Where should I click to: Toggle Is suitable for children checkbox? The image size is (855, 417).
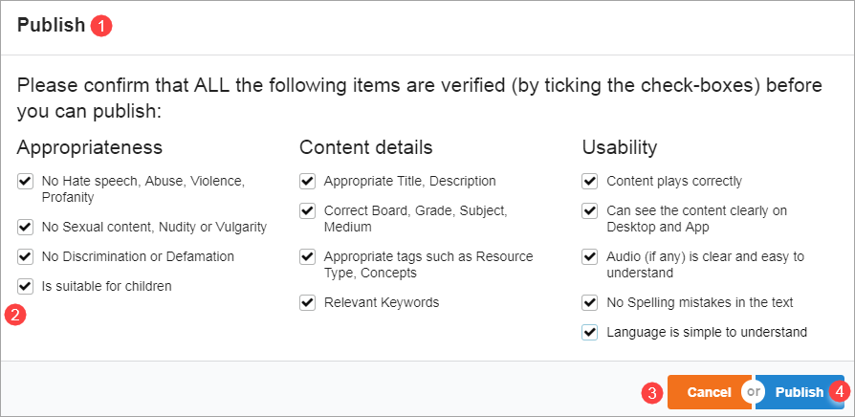click(x=25, y=285)
